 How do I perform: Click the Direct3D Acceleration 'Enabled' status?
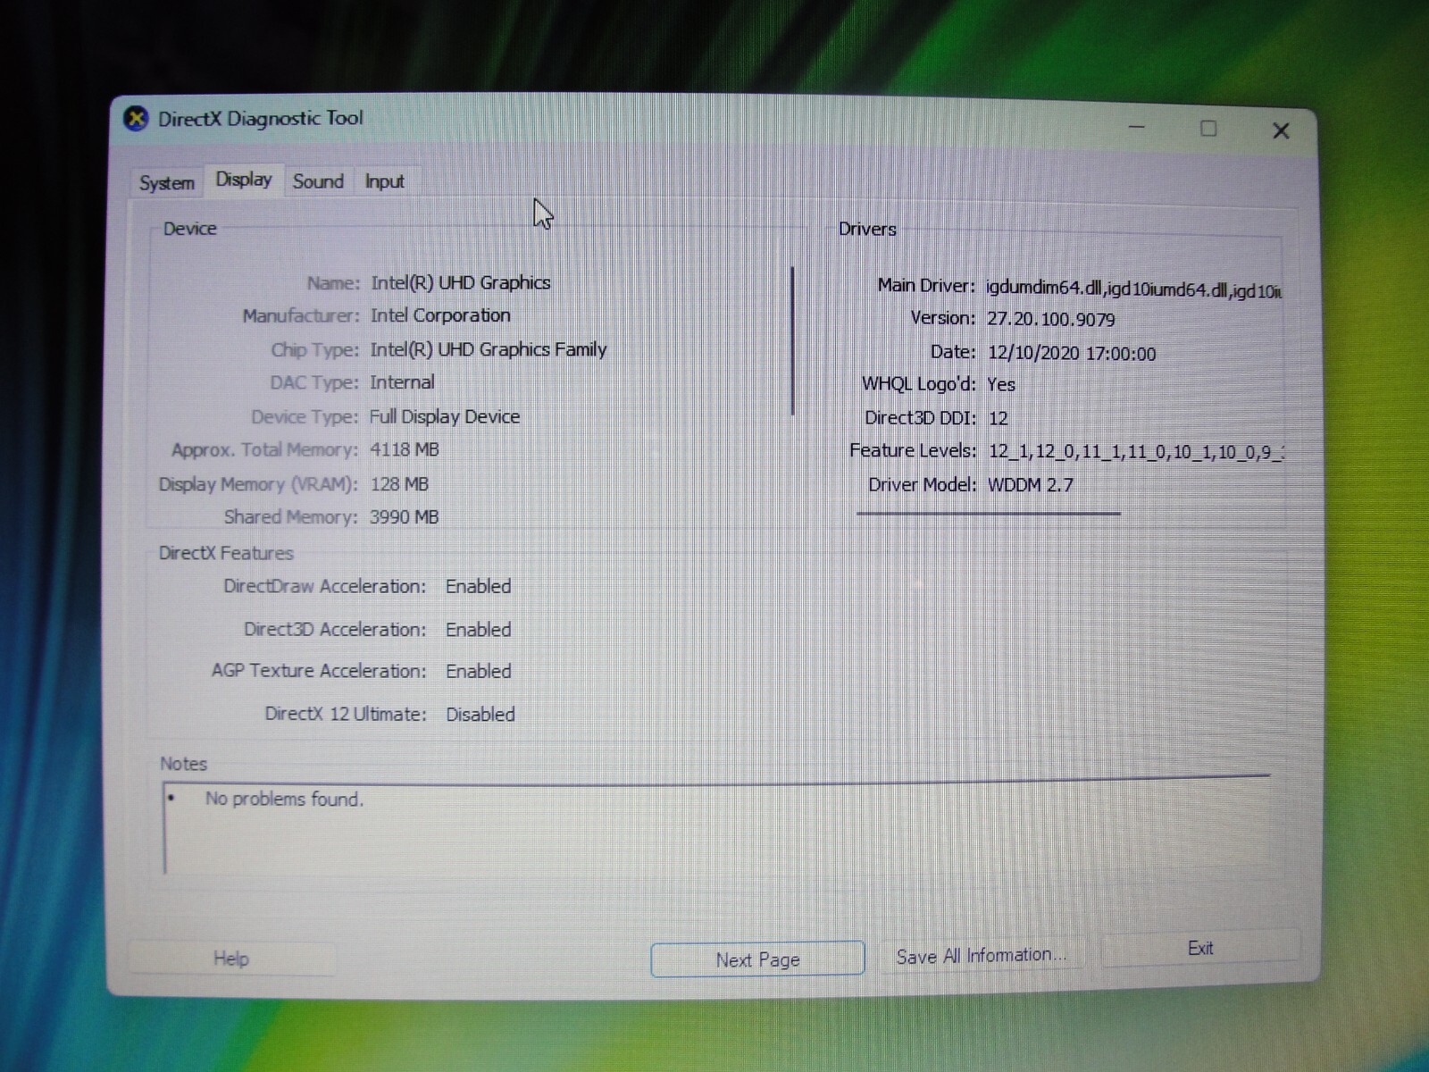tap(479, 630)
